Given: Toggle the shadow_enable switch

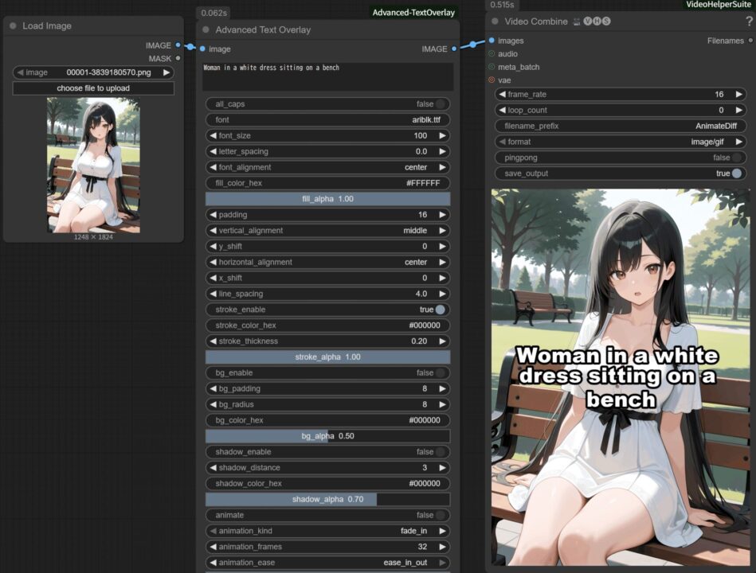Looking at the screenshot, I should pyautogui.click(x=441, y=452).
